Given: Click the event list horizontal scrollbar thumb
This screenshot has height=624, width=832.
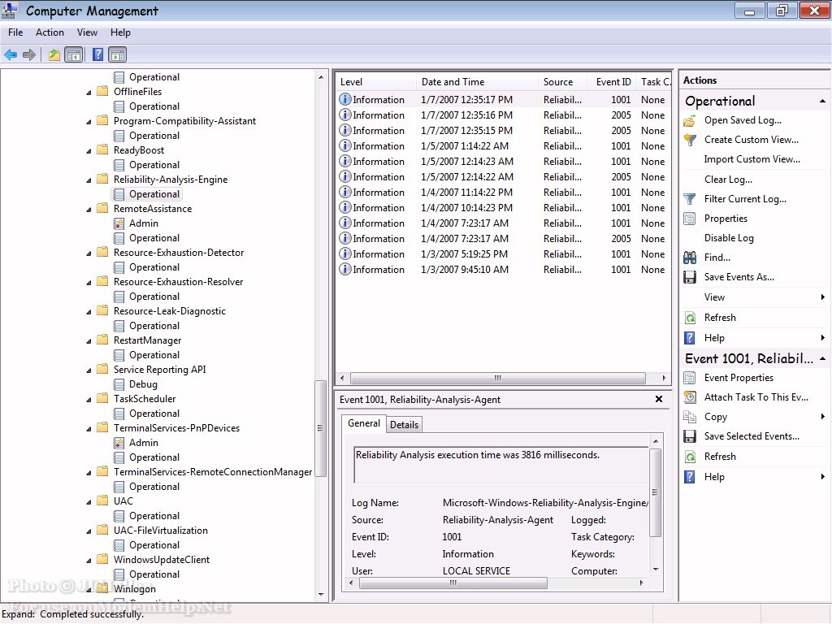Looking at the screenshot, I should tap(498, 379).
